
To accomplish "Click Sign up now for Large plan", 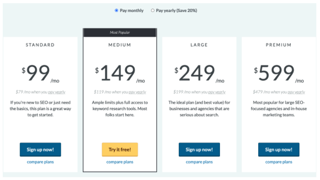I will pyautogui.click(x=199, y=149).
